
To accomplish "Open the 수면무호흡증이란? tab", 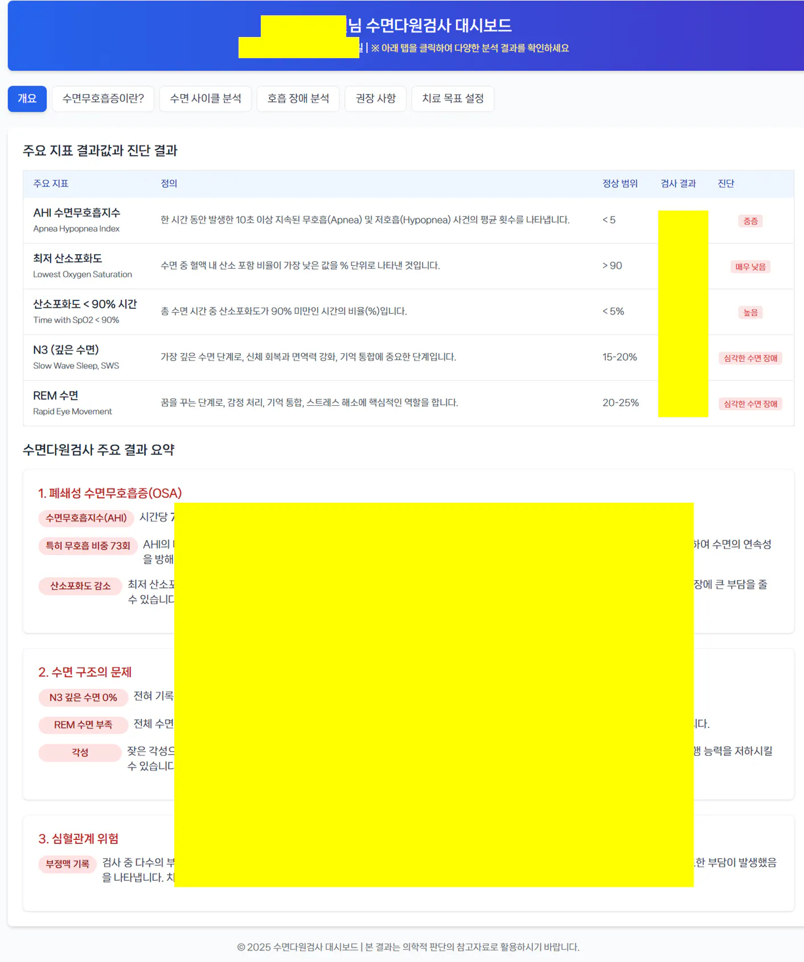I will pyautogui.click(x=103, y=99).
